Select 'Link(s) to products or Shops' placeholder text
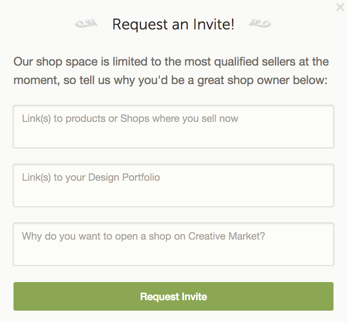347x322 pixels. click(x=130, y=119)
